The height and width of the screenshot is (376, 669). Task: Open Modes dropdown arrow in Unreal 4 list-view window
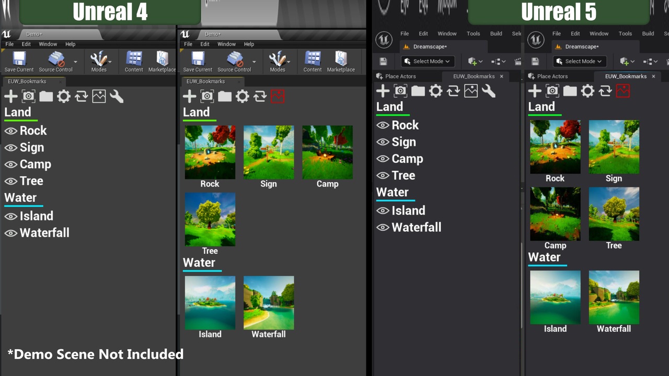tap(110, 62)
